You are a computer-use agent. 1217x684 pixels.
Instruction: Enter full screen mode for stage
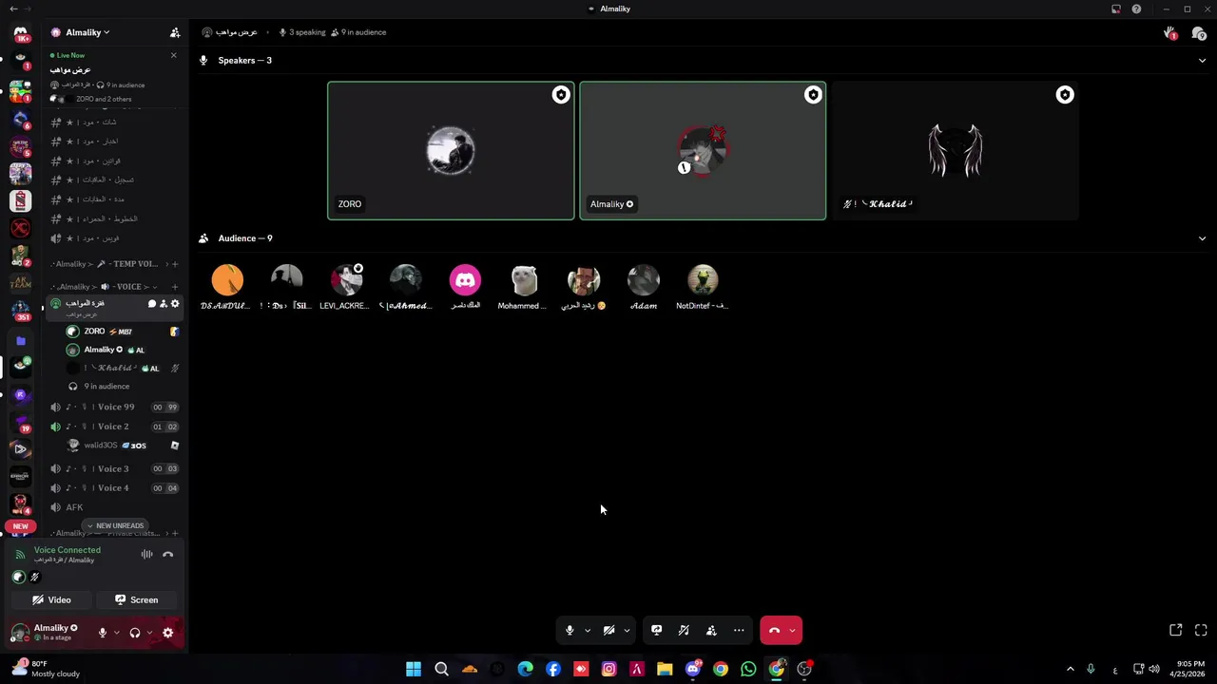[x=1201, y=630]
